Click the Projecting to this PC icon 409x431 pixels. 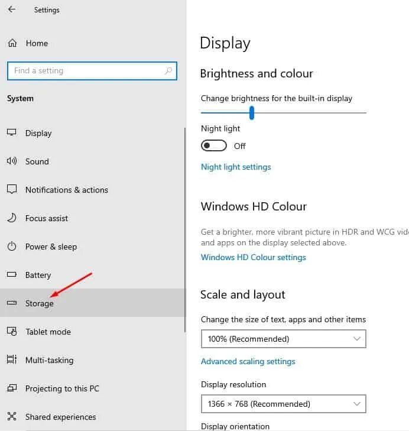click(x=12, y=388)
